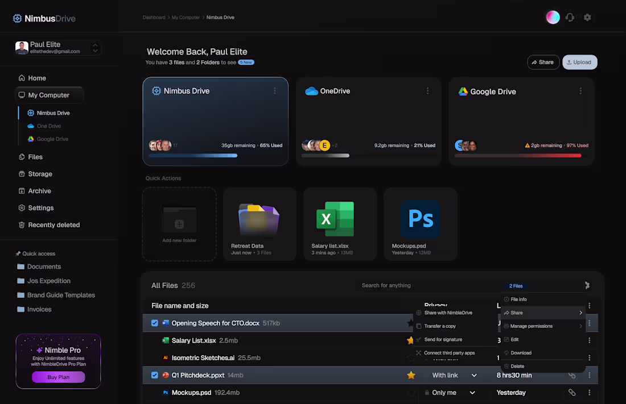Collapse the My Computer tree section
This screenshot has width=626, height=404.
[49, 95]
